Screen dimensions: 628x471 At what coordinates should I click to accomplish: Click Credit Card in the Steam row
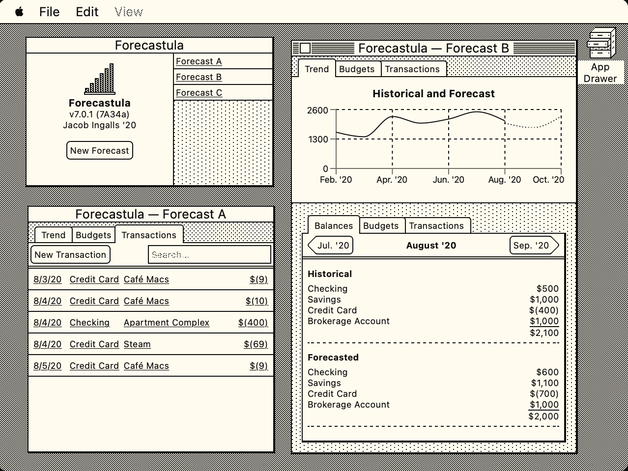click(94, 344)
